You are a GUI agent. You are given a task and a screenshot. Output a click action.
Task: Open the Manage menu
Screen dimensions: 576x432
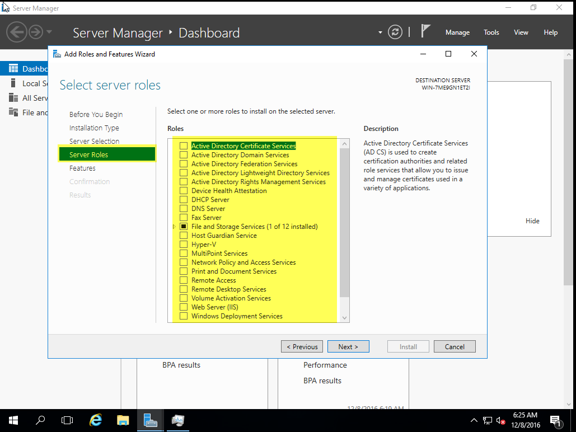457,32
